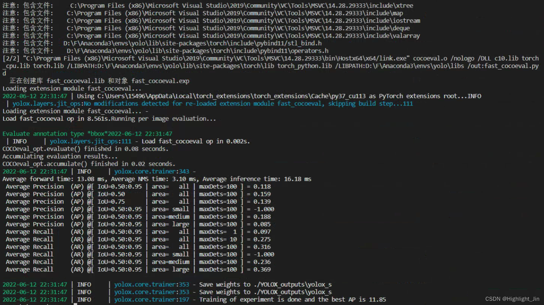The width and height of the screenshot is (544, 305).
Task: Click 'yolox.core.trainer:343' source reference
Action: click(x=152, y=171)
